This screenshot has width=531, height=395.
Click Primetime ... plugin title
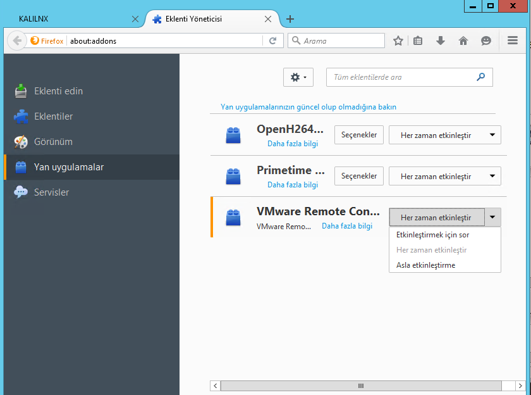click(291, 170)
